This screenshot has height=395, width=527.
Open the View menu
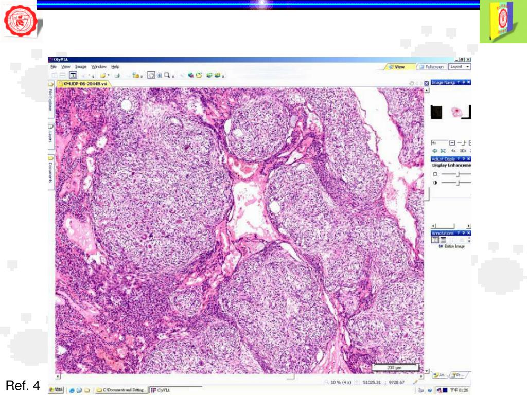coord(65,67)
